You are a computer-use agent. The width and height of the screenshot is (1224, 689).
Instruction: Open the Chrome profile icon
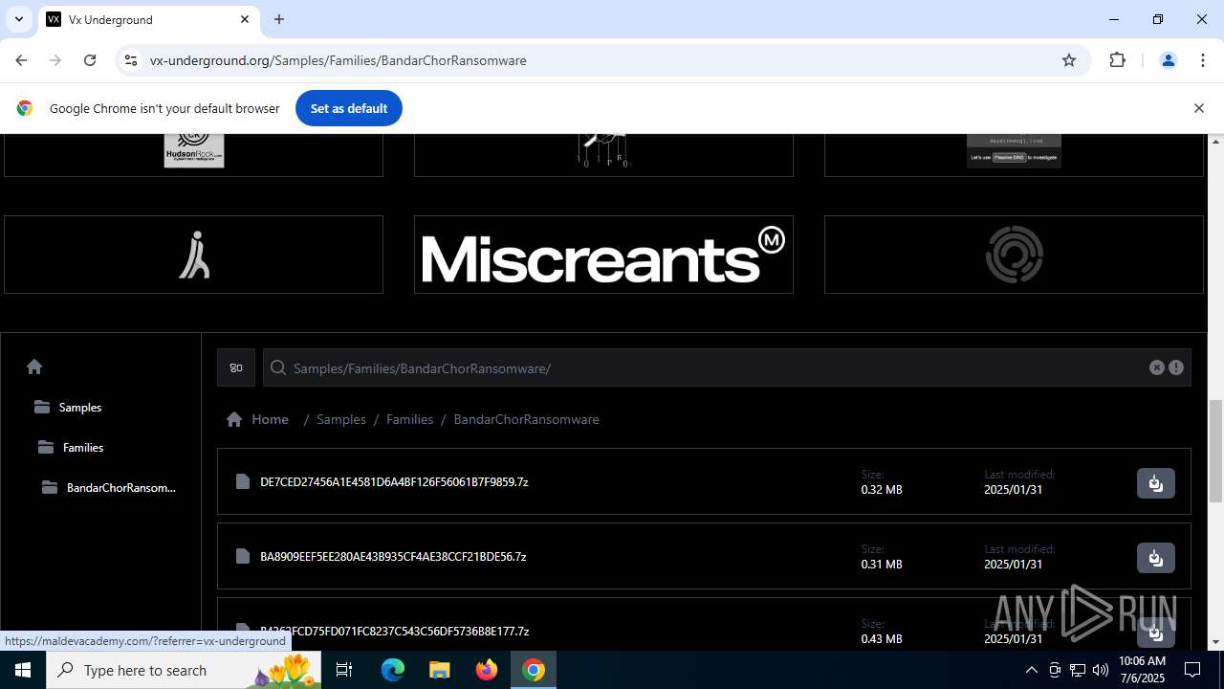1168,60
